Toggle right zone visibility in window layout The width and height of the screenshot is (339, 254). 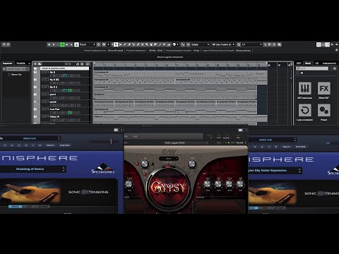pos(328,44)
